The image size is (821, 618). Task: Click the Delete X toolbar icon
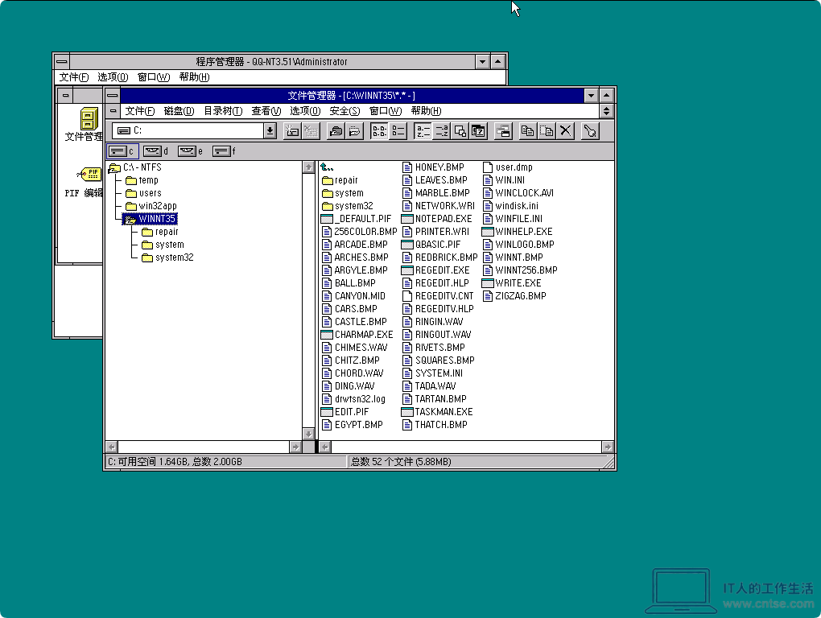[566, 131]
